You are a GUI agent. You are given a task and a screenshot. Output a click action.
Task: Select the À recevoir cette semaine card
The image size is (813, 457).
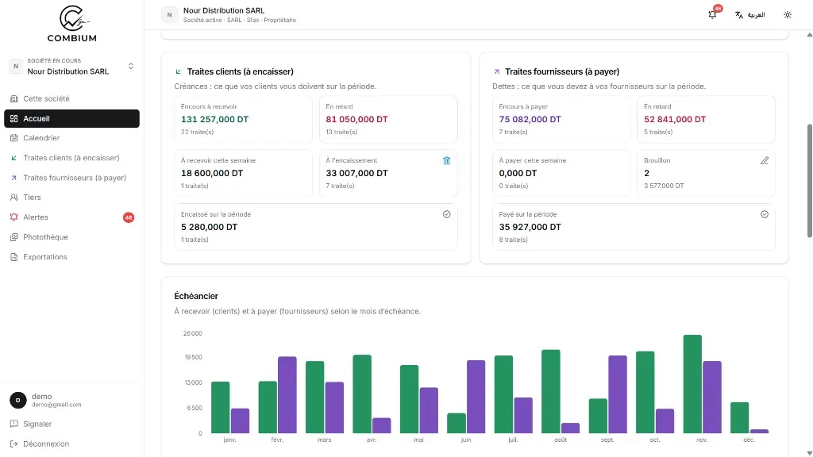(x=243, y=173)
